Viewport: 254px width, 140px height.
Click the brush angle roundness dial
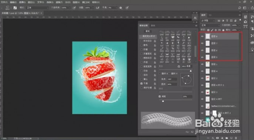[x=187, y=80]
